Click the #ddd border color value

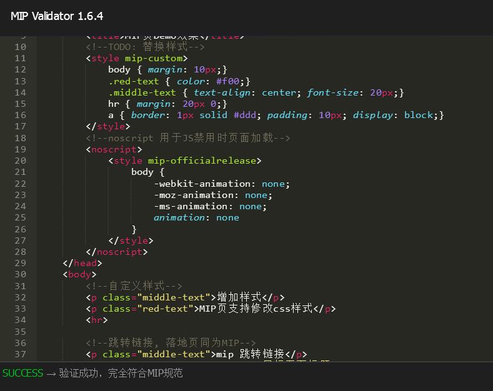(244, 115)
